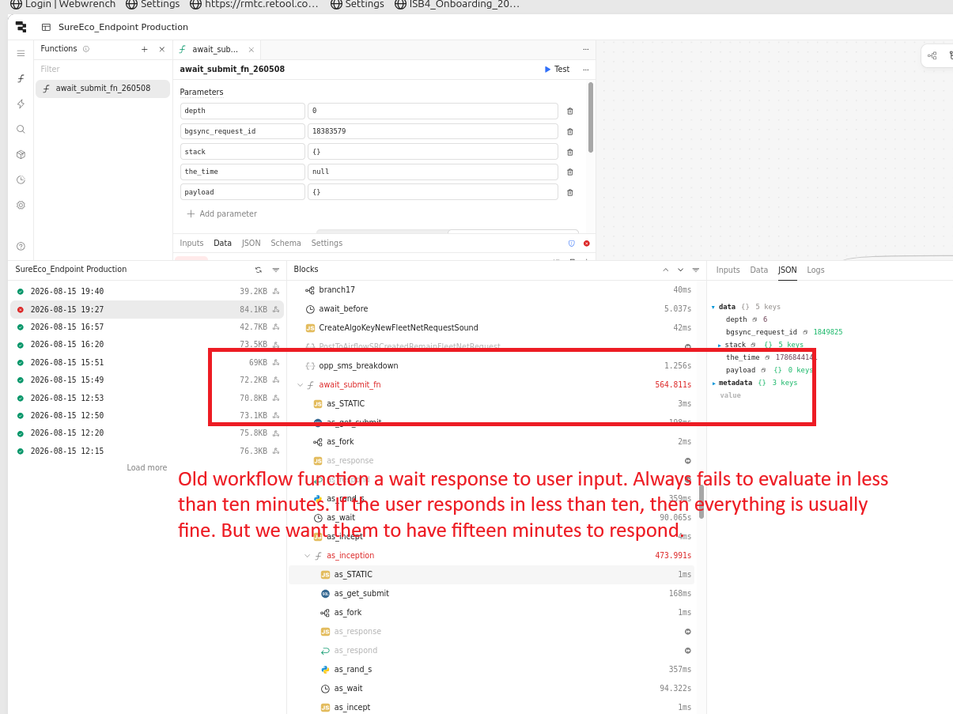The height and width of the screenshot is (714, 953).
Task: Open the Triggers lightning bolt icon
Action: [x=21, y=104]
